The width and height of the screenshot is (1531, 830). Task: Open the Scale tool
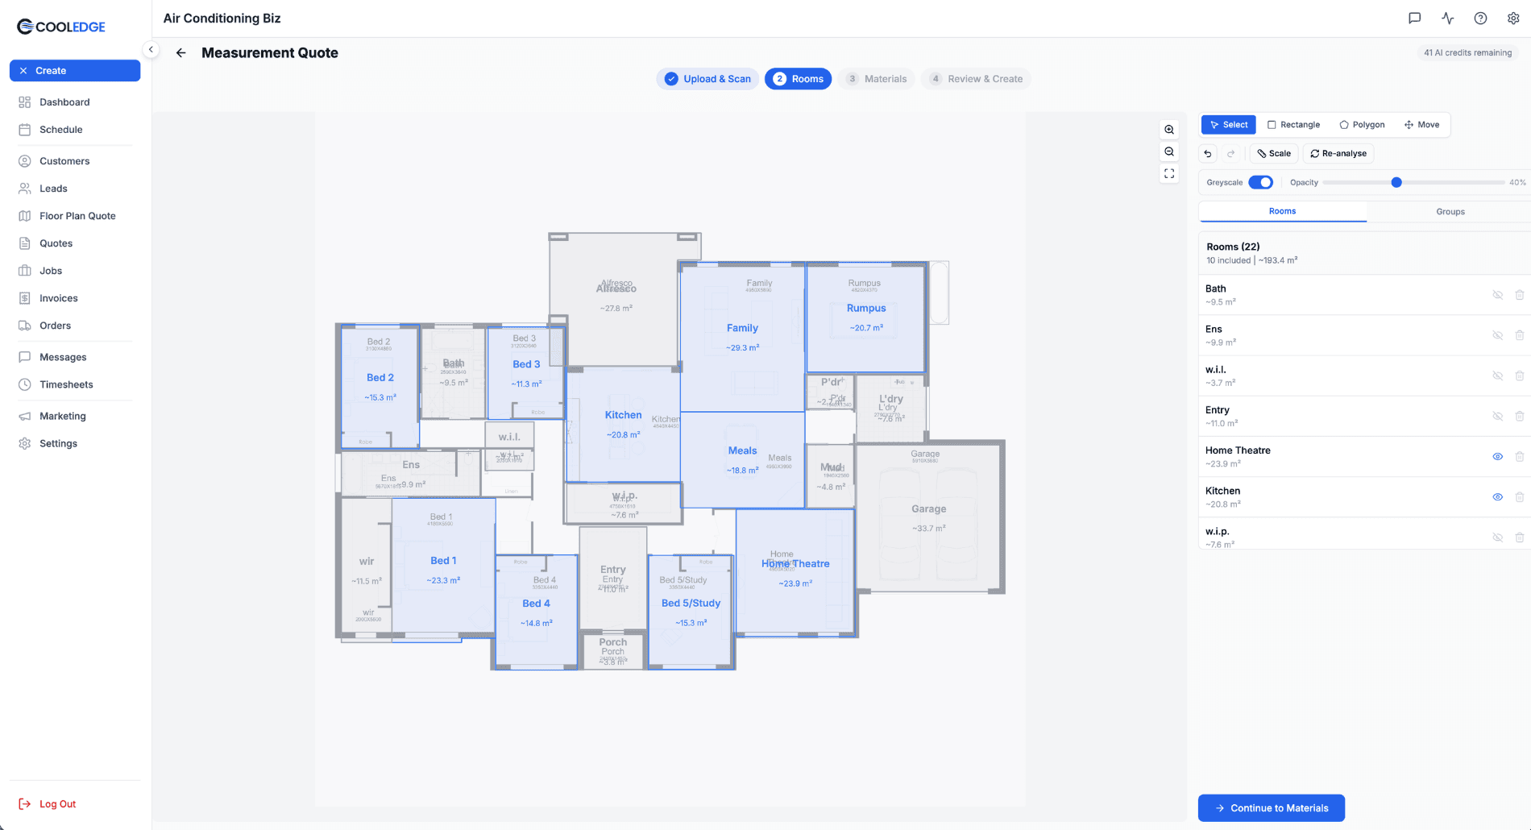[x=1273, y=153]
